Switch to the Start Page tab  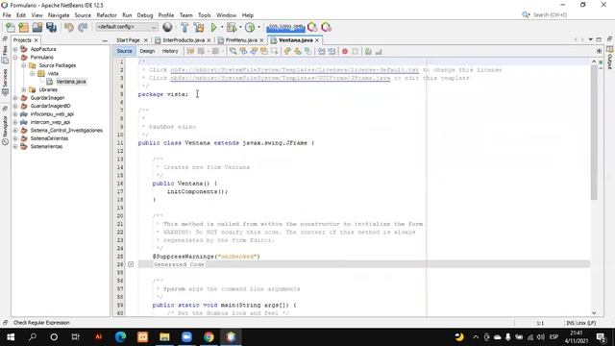[128, 40]
